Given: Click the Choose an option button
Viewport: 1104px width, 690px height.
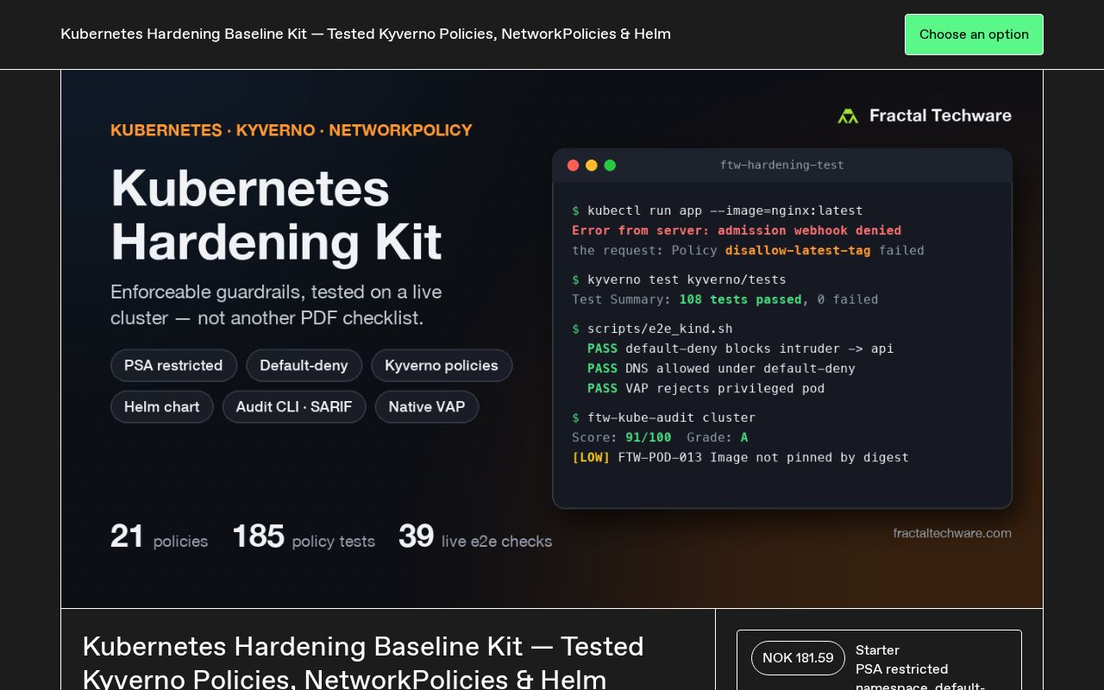Looking at the screenshot, I should [x=974, y=34].
